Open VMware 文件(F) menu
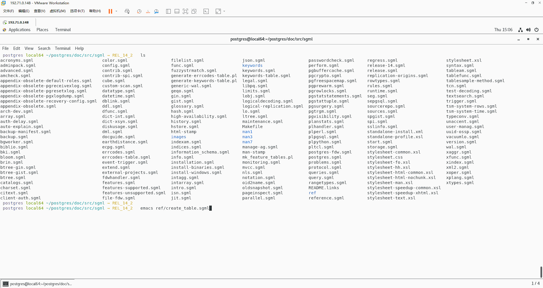This screenshot has width=543, height=288. (8, 11)
